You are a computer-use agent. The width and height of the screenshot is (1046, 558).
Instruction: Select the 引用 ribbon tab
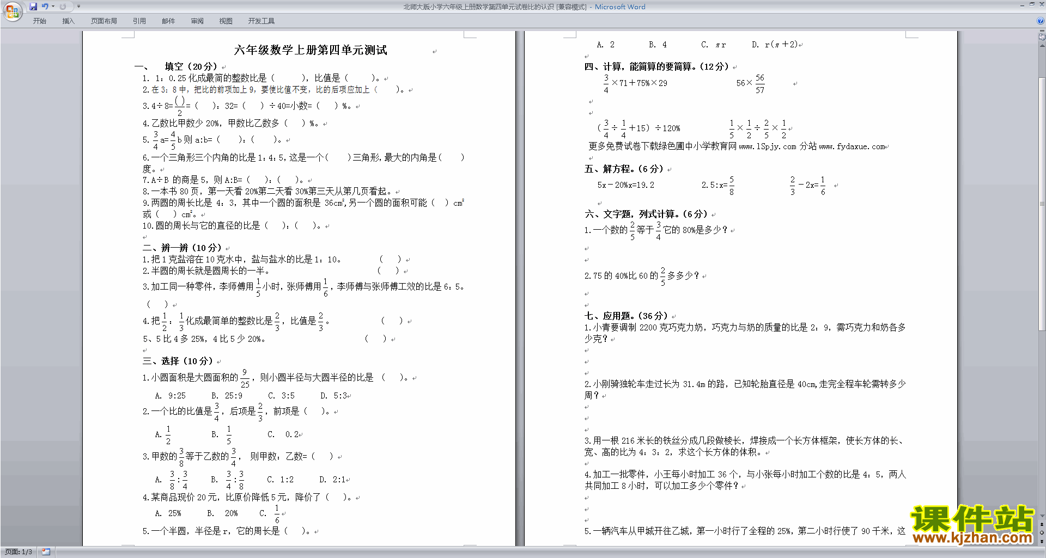coord(139,21)
